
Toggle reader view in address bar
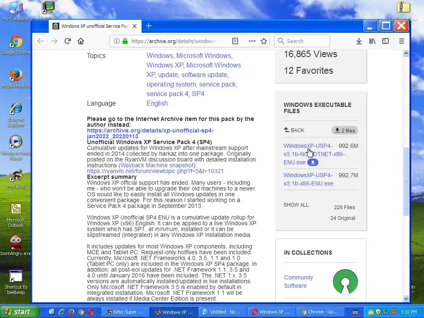(x=235, y=41)
